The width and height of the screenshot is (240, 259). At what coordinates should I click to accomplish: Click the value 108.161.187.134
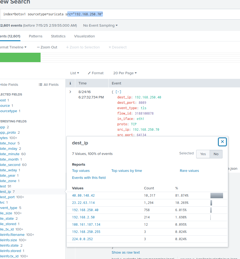point(86,225)
